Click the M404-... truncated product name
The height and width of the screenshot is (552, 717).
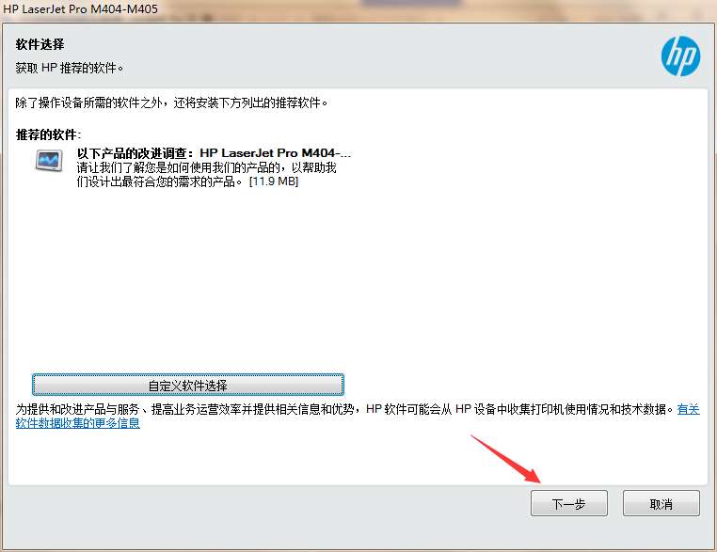(x=326, y=153)
